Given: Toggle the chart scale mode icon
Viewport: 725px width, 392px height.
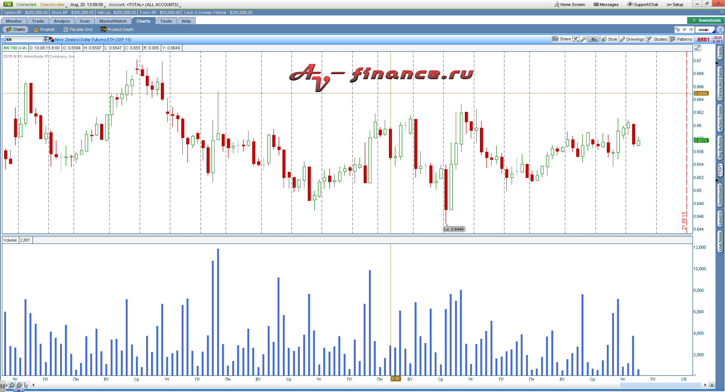Looking at the screenshot, I should coord(697,48).
